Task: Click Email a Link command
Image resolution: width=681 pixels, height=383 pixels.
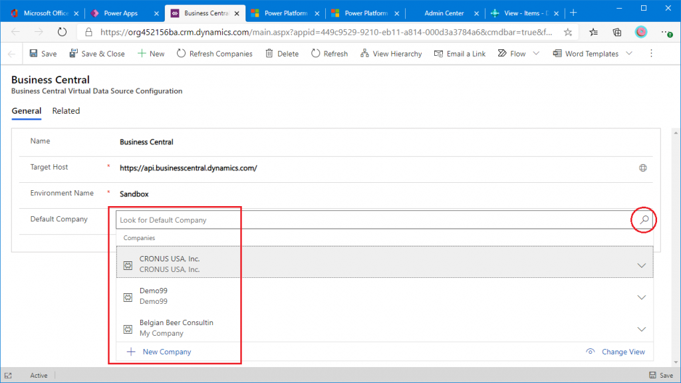Action: pyautogui.click(x=460, y=53)
